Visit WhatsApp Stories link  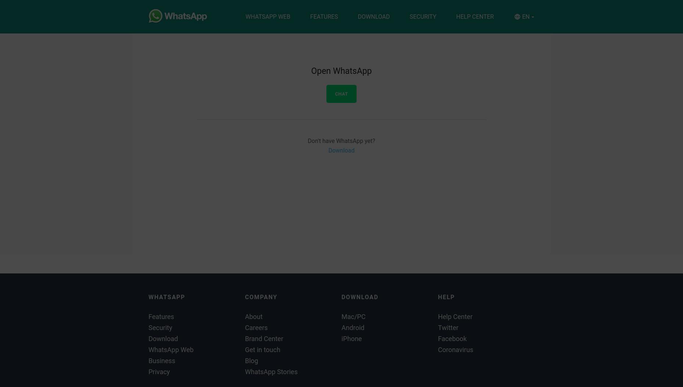coord(271,372)
